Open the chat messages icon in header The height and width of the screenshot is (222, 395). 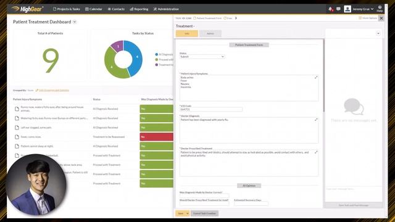tap(338, 9)
